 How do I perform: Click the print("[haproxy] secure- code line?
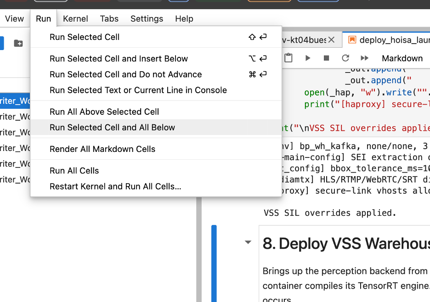point(367,104)
